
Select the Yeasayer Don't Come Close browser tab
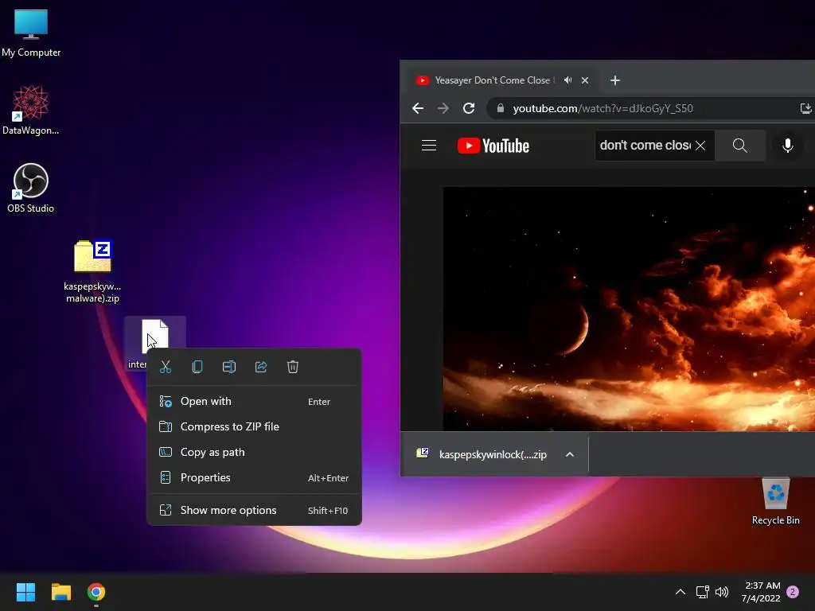[491, 80]
